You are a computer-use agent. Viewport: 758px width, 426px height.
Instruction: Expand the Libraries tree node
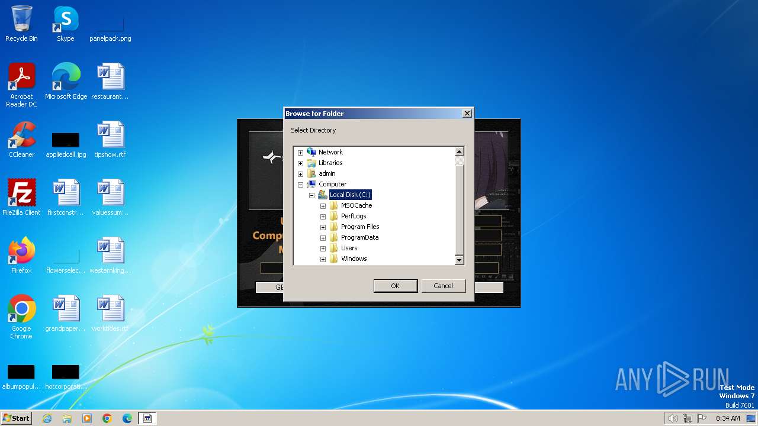coord(300,163)
